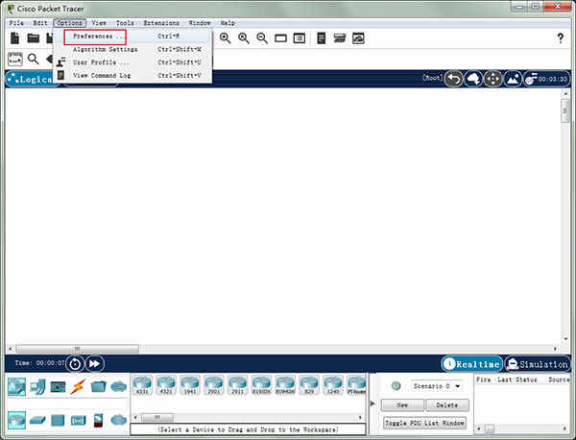Choose View Command Log menu entry
Screen dimensions: 576x440
tap(132, 75)
